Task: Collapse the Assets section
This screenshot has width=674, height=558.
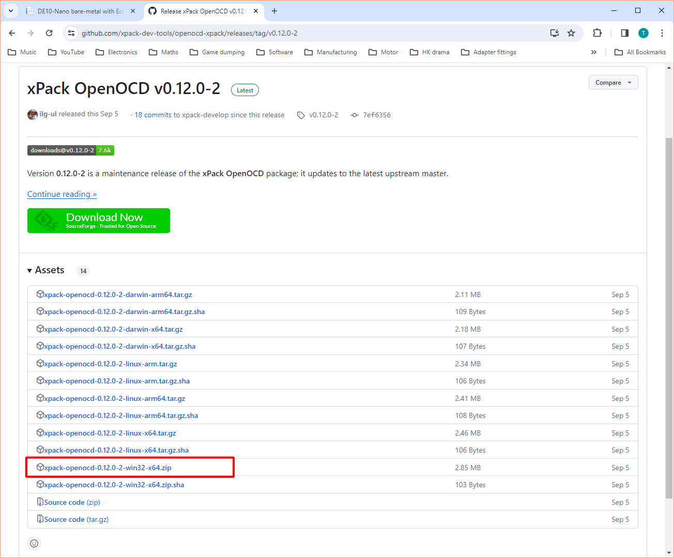Action: 29,270
